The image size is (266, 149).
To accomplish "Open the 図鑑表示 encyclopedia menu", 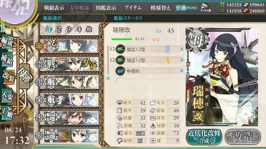I will coord(106,8).
